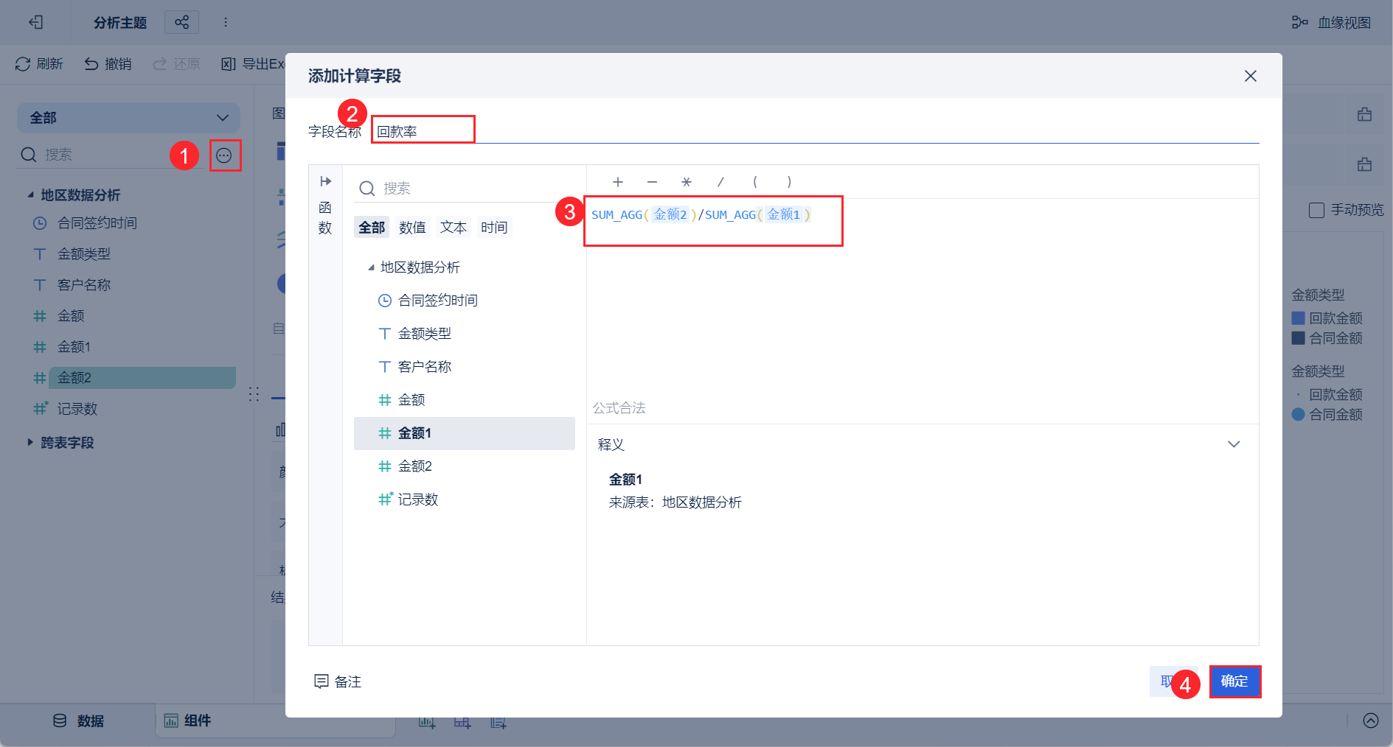Screen dimensions: 1393x747
Task: Pick 金额2 in dialog field list
Action: point(465,466)
